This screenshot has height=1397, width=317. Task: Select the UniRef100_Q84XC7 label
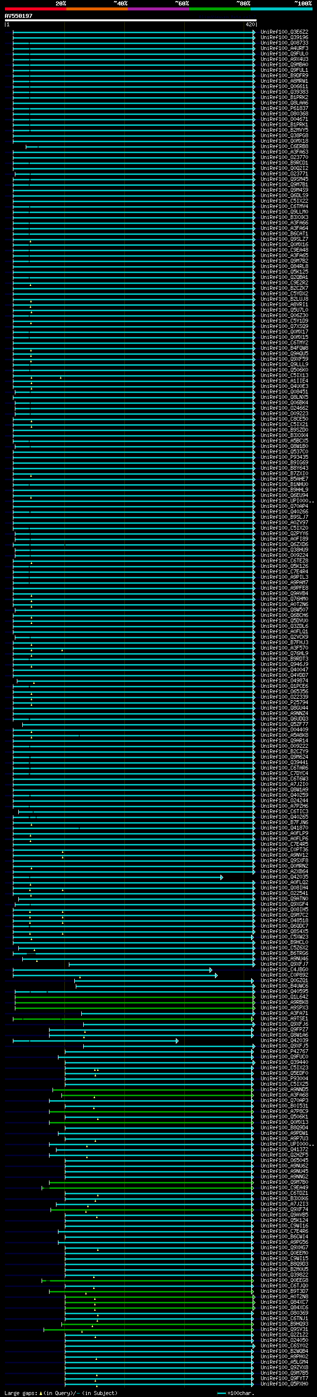[x=284, y=1302]
